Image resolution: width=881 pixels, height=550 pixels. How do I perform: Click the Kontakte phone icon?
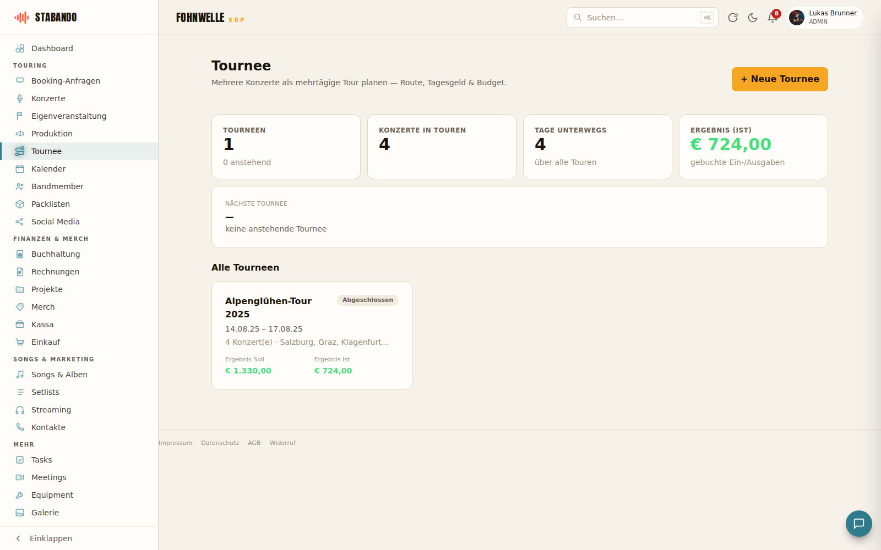[x=20, y=427]
